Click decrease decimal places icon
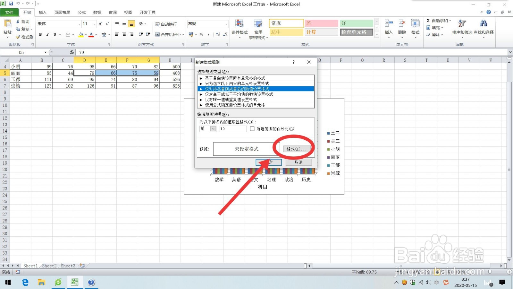Image resolution: width=513 pixels, height=289 pixels. pyautogui.click(x=225, y=34)
